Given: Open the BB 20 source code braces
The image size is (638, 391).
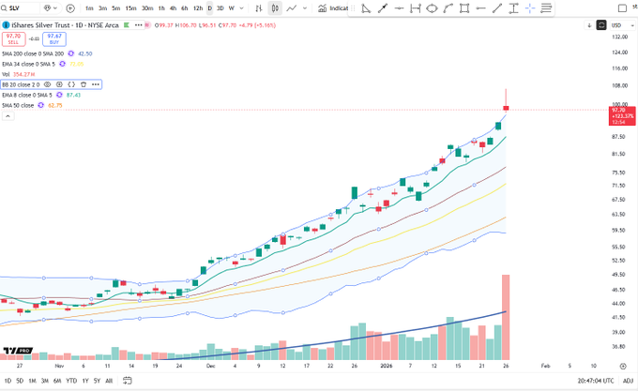Looking at the screenshot, I should pos(71,84).
